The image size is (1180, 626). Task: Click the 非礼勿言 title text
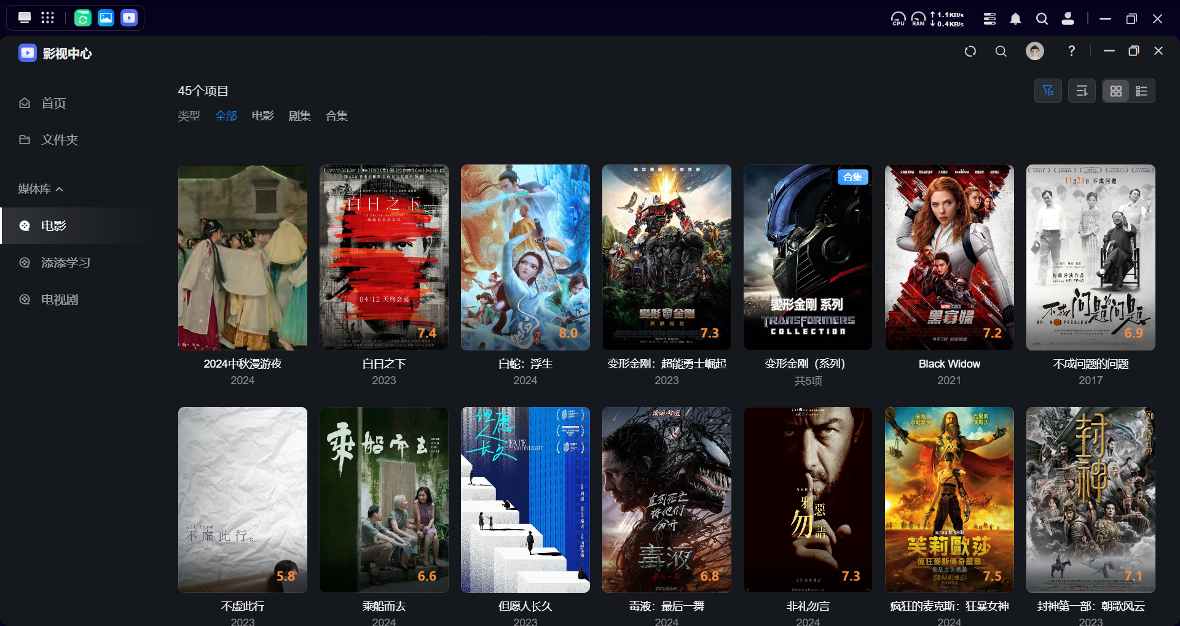pos(808,606)
